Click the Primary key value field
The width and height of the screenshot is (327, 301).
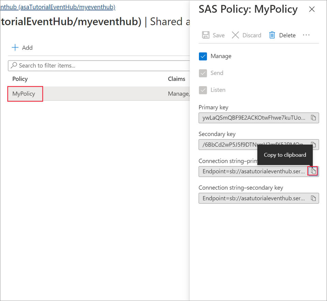point(259,118)
